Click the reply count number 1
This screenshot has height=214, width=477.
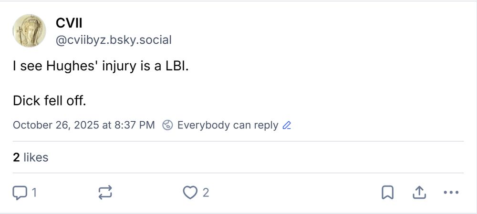34,193
